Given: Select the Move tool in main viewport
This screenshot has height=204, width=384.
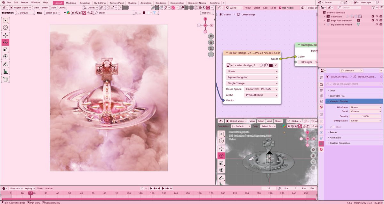Looking at the screenshot, I should coord(5,35).
